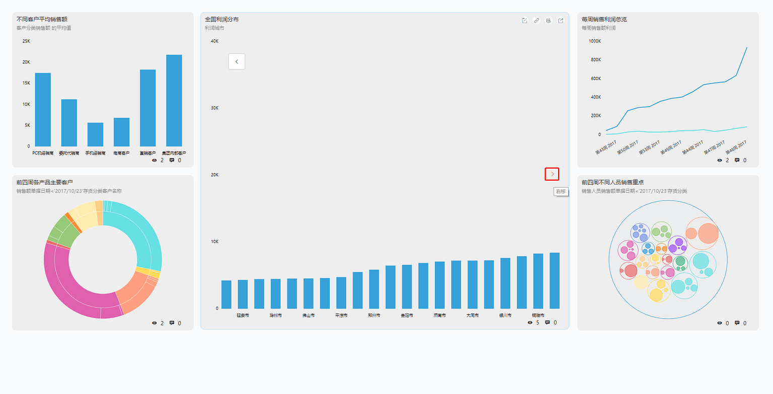The image size is (773, 394).
Task: Click the 40K y-axis label
Action: (214, 41)
